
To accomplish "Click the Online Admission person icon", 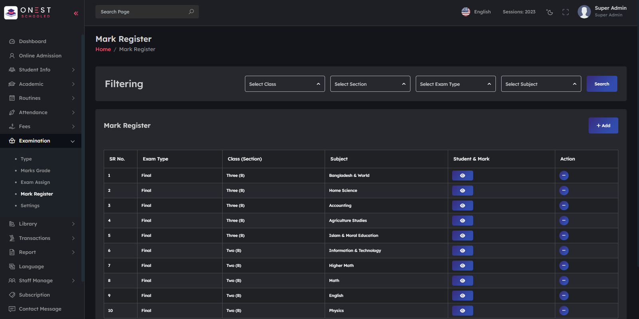I will 12,55.
